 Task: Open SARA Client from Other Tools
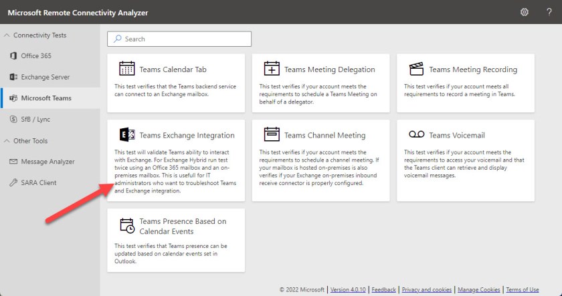[50, 182]
